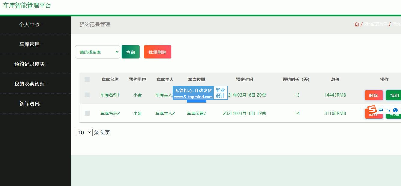401x186 pixels.
Task: Click the 预约记录管理 page heading
Action: (x=95, y=25)
